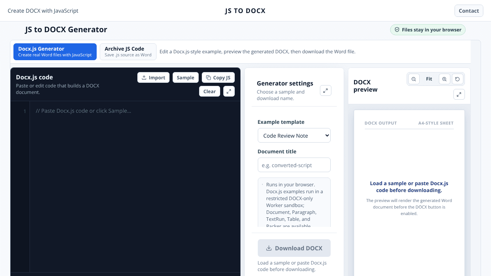Screen dimensions: 491x276
Task: Switch to Docx.js Generator tab
Action: 55,52
